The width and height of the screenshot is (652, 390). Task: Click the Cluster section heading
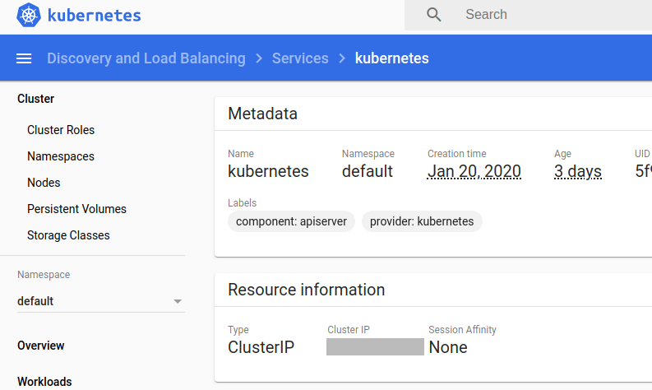(36, 99)
